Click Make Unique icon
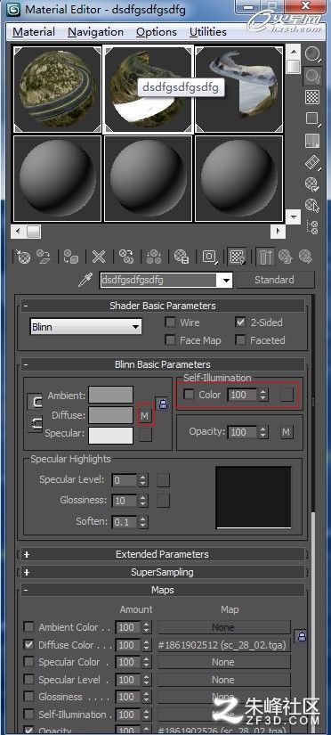 154,257
